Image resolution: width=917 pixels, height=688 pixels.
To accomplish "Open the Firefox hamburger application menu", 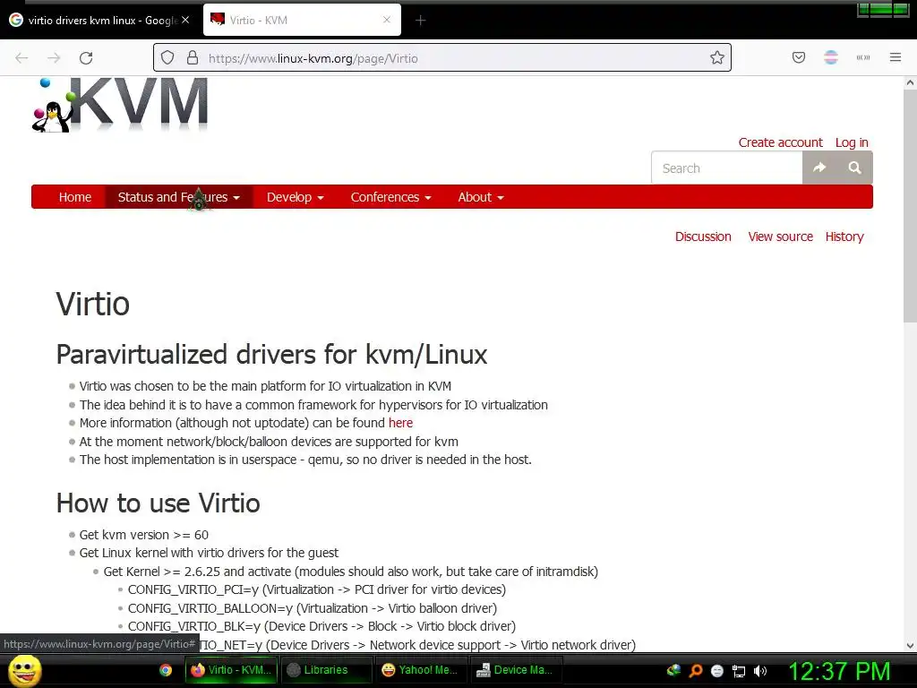I will point(896,57).
